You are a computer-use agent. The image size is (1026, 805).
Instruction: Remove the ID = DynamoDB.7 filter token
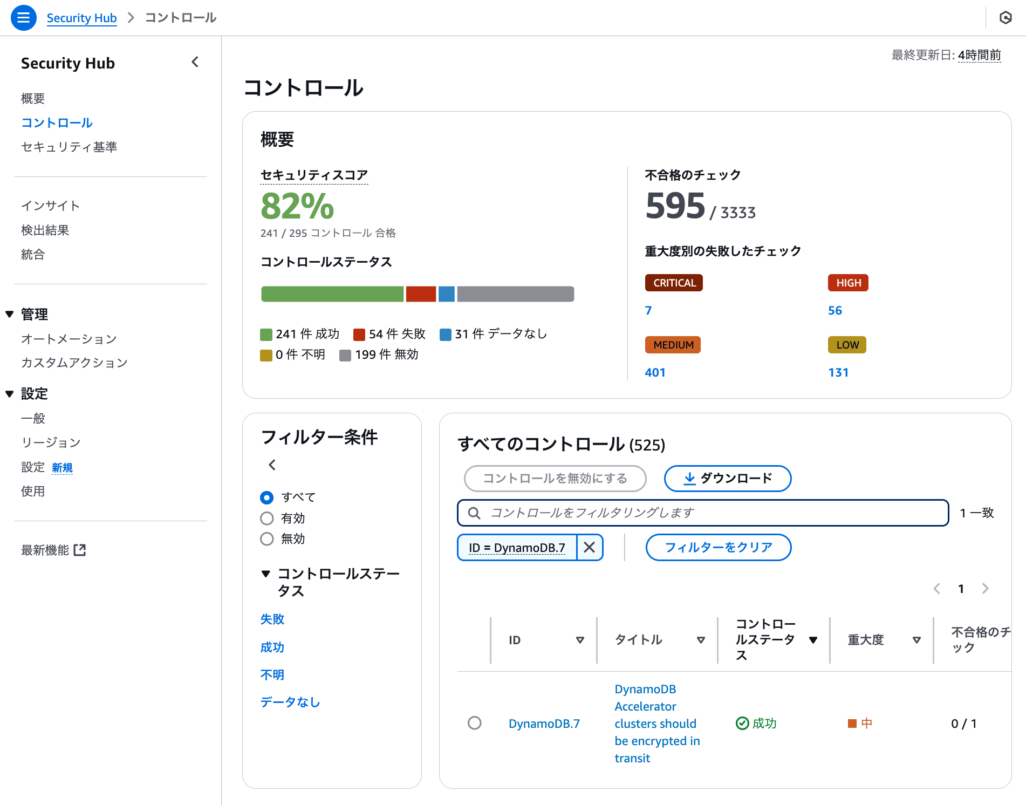click(x=590, y=548)
